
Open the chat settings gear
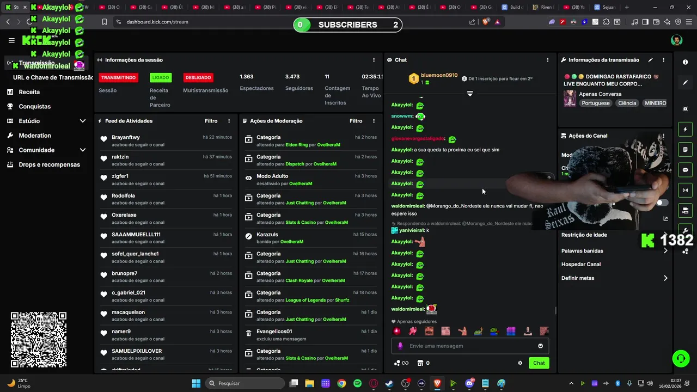[x=520, y=363]
